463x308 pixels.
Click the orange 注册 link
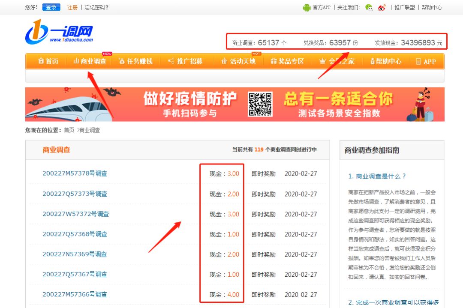[72, 7]
